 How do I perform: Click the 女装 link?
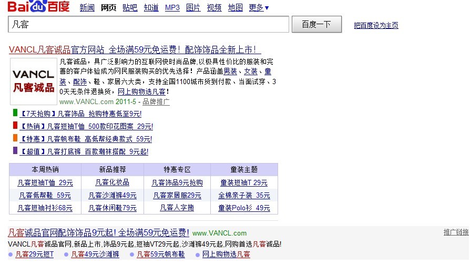251,72
